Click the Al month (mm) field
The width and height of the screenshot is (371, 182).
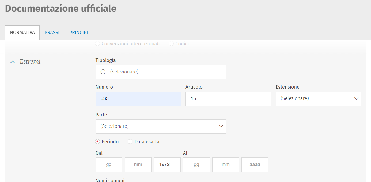[225, 165]
